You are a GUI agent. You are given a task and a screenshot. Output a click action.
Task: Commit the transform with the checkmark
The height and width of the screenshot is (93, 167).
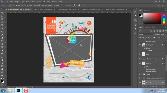pyautogui.click(x=83, y=5)
